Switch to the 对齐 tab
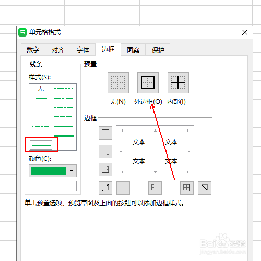The width and height of the screenshot is (261, 261). 58,50
